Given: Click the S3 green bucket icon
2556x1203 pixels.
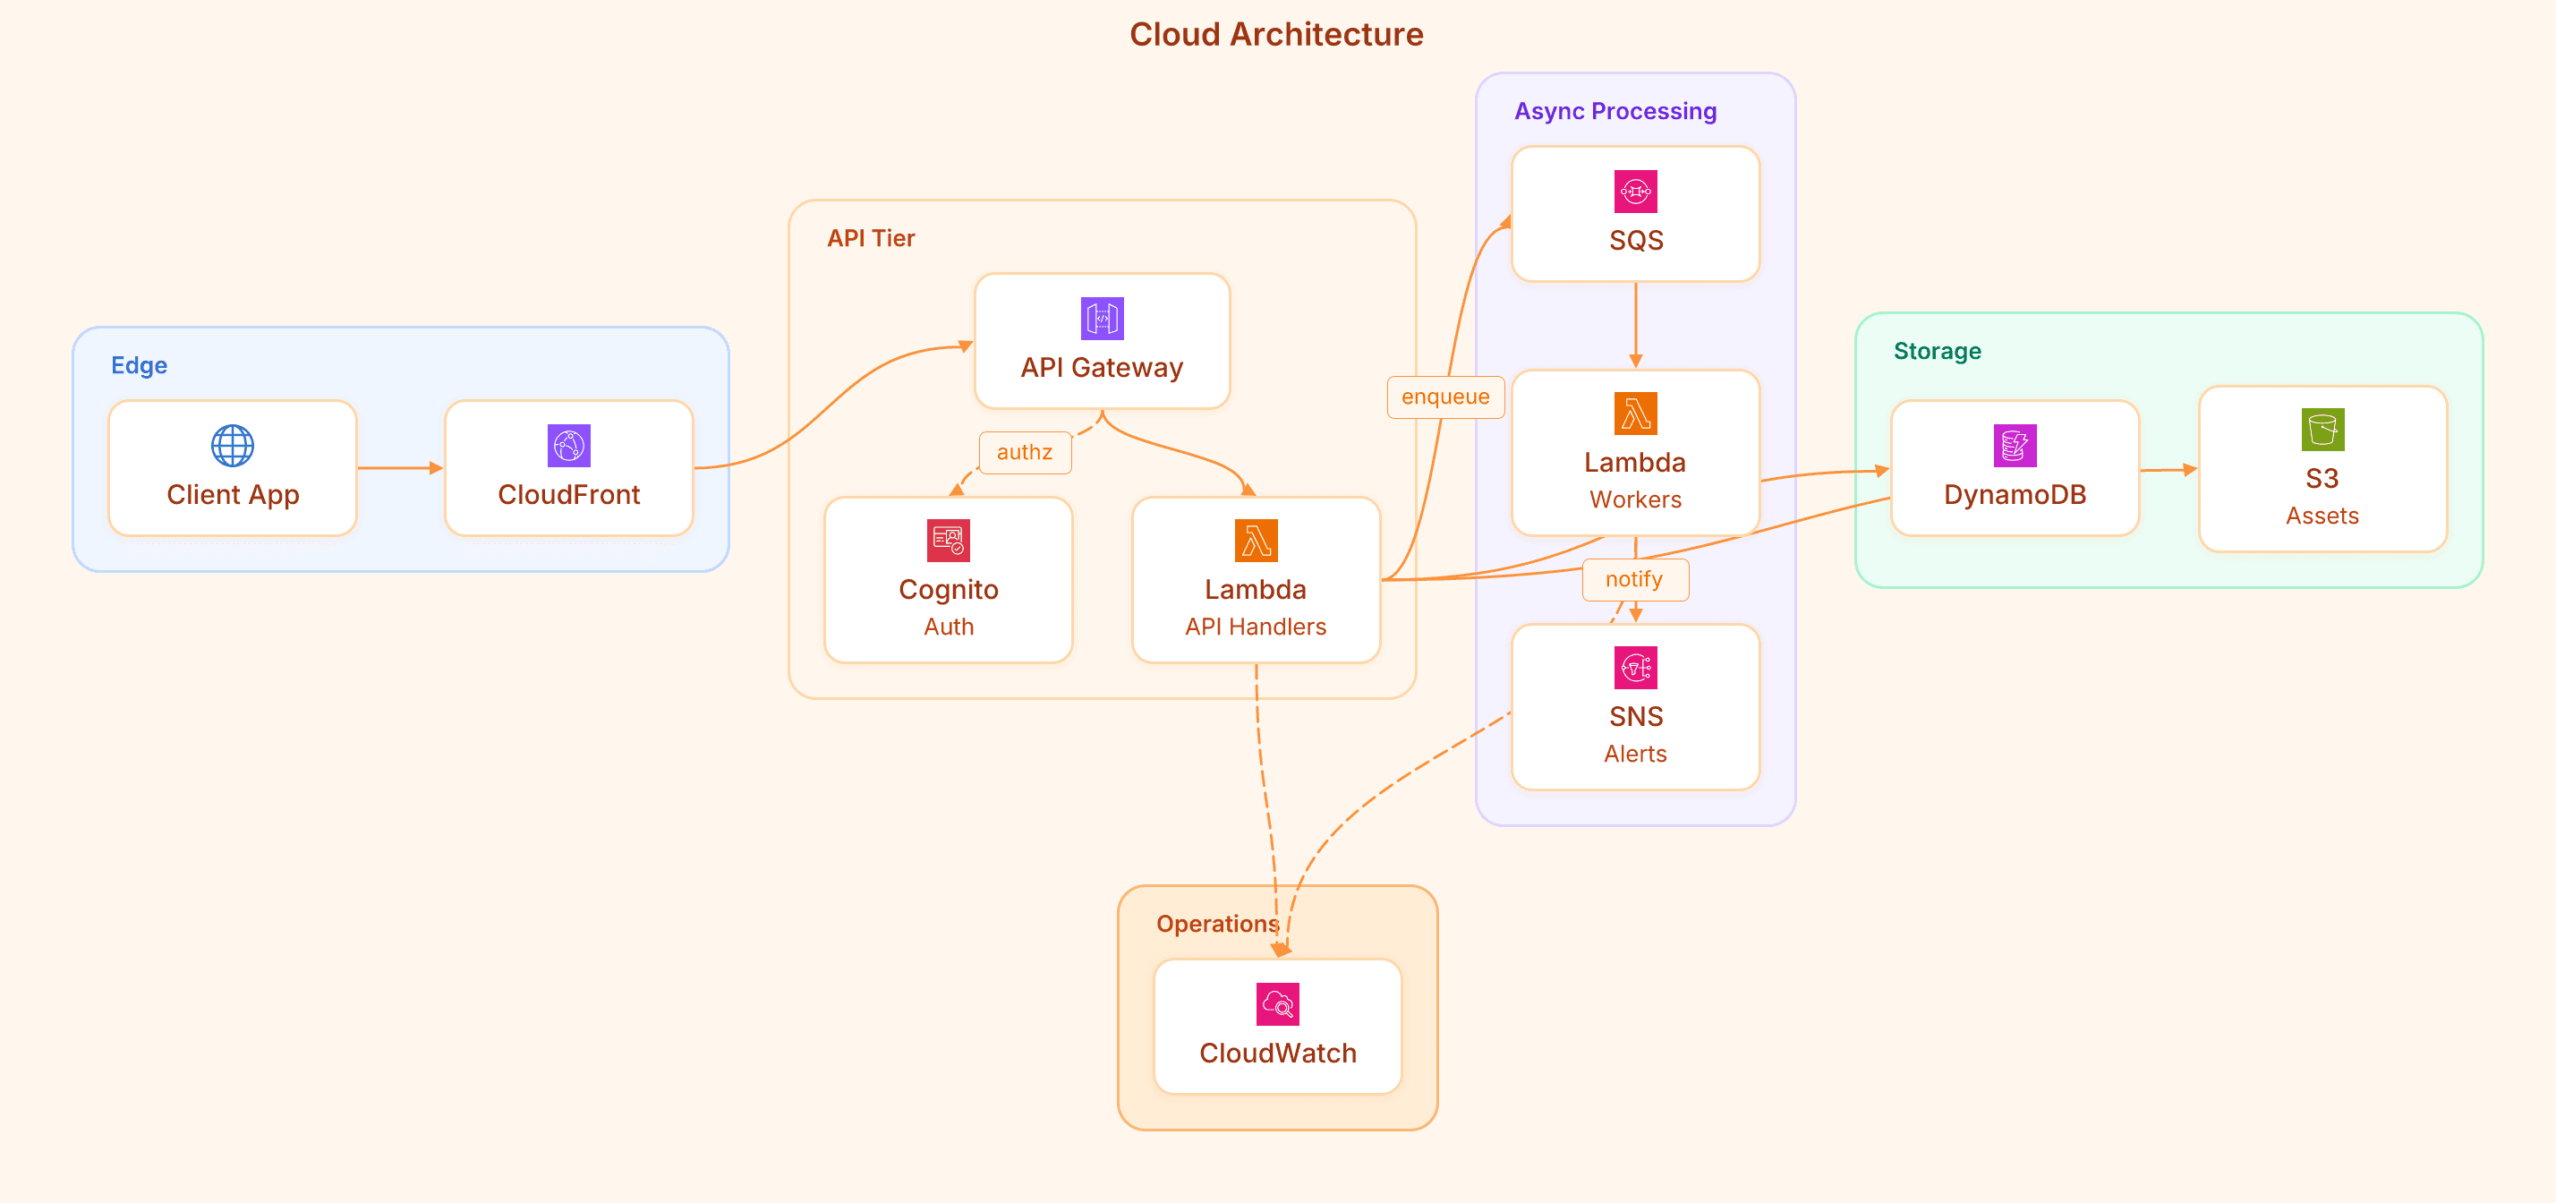Looking at the screenshot, I should [x=2322, y=430].
